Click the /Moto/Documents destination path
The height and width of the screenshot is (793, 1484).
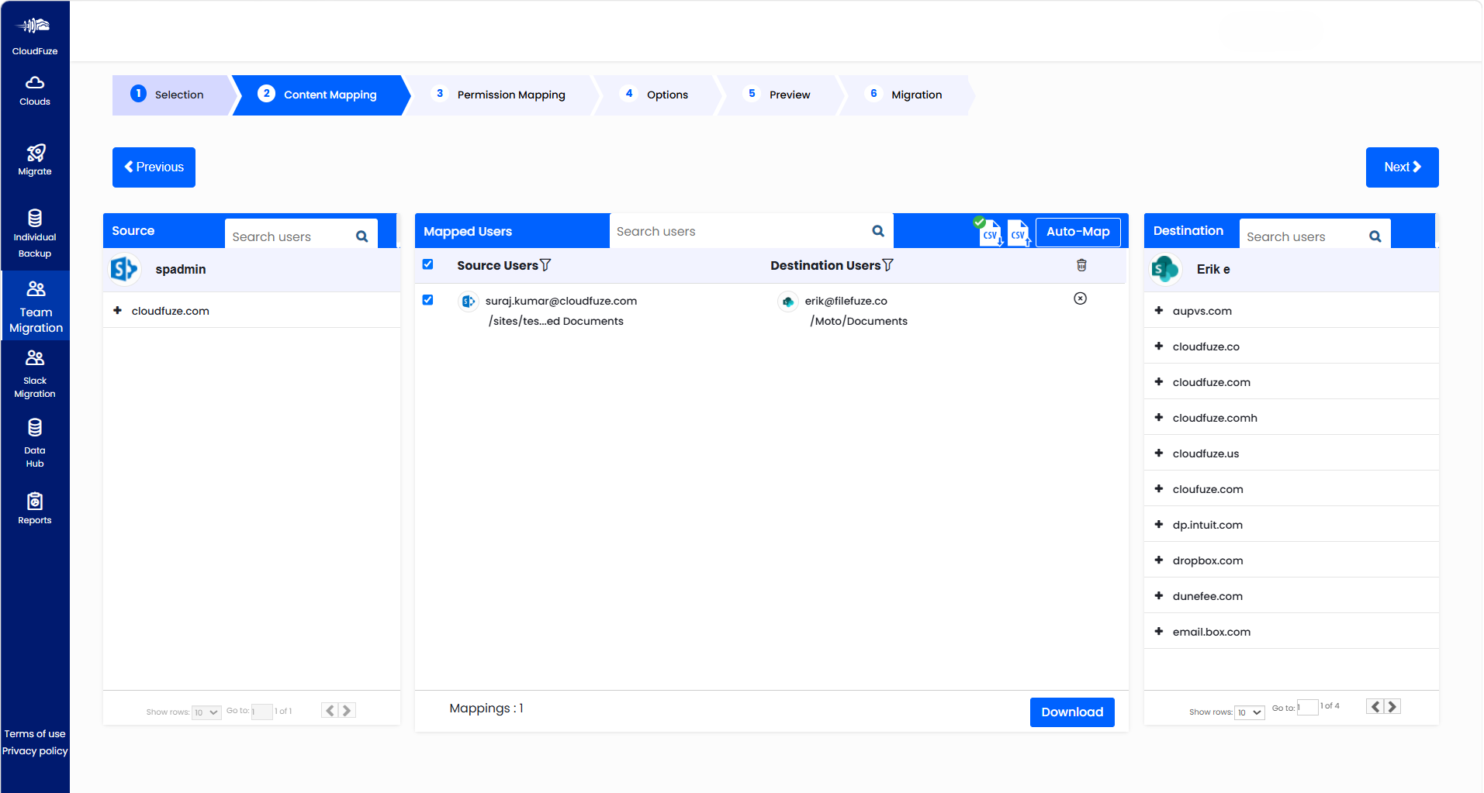tap(859, 321)
